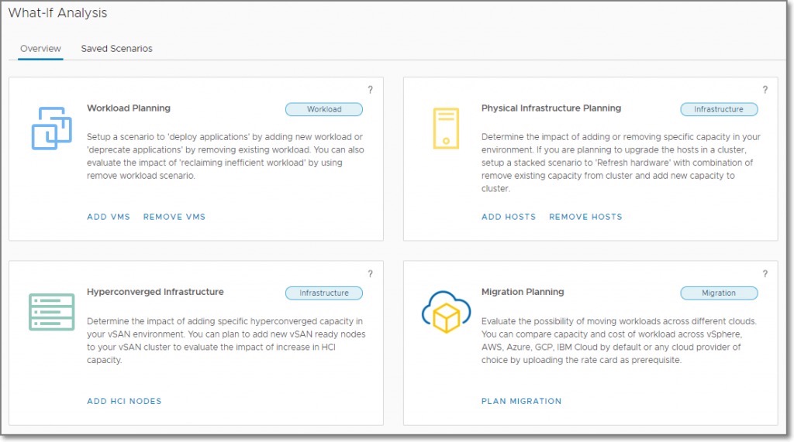Click the green Hyperconverged Infrastructure rack icon
Screen dimensions: 794x442
[x=51, y=312]
